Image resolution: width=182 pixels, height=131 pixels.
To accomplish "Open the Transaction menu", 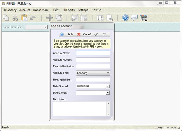I will click(x=40, y=10).
